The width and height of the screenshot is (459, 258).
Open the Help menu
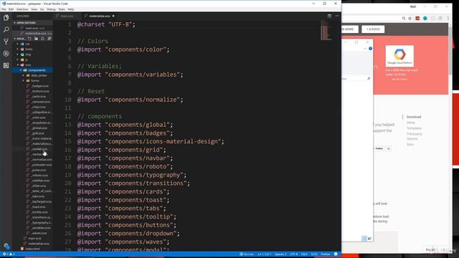point(71,9)
